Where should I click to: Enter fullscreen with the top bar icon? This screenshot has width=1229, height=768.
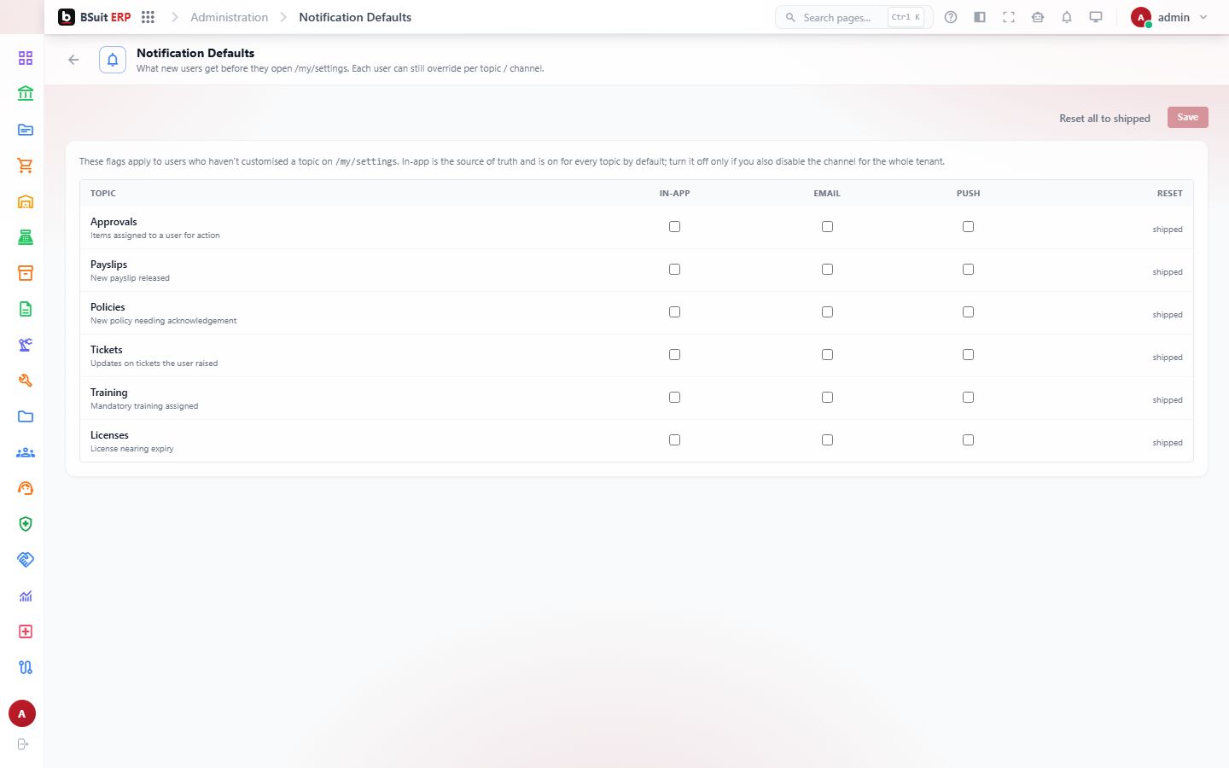point(1009,17)
